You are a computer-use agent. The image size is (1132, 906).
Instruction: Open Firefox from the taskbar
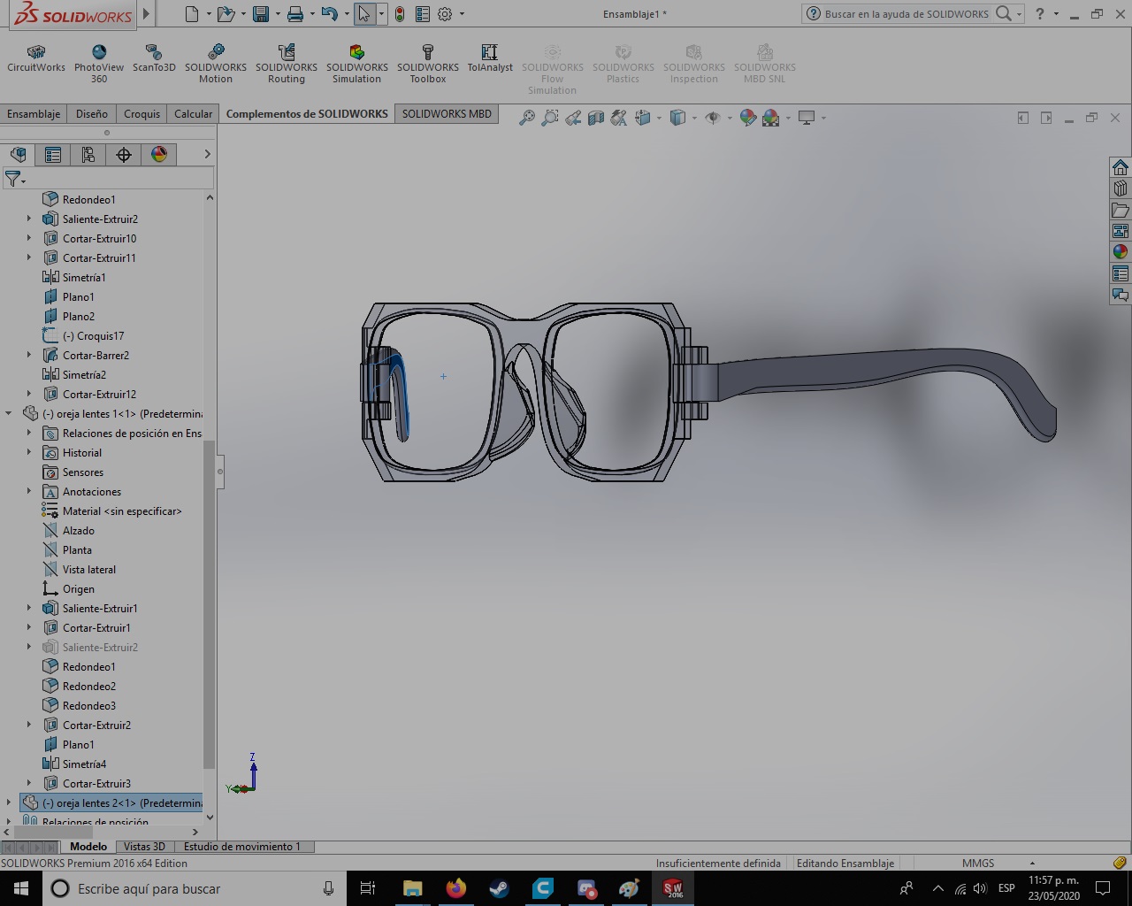coord(455,888)
